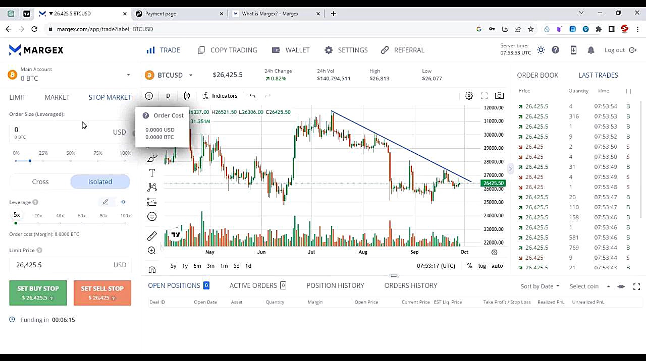Select the ruler measure tool
This screenshot has height=361, width=646.
[x=152, y=236]
